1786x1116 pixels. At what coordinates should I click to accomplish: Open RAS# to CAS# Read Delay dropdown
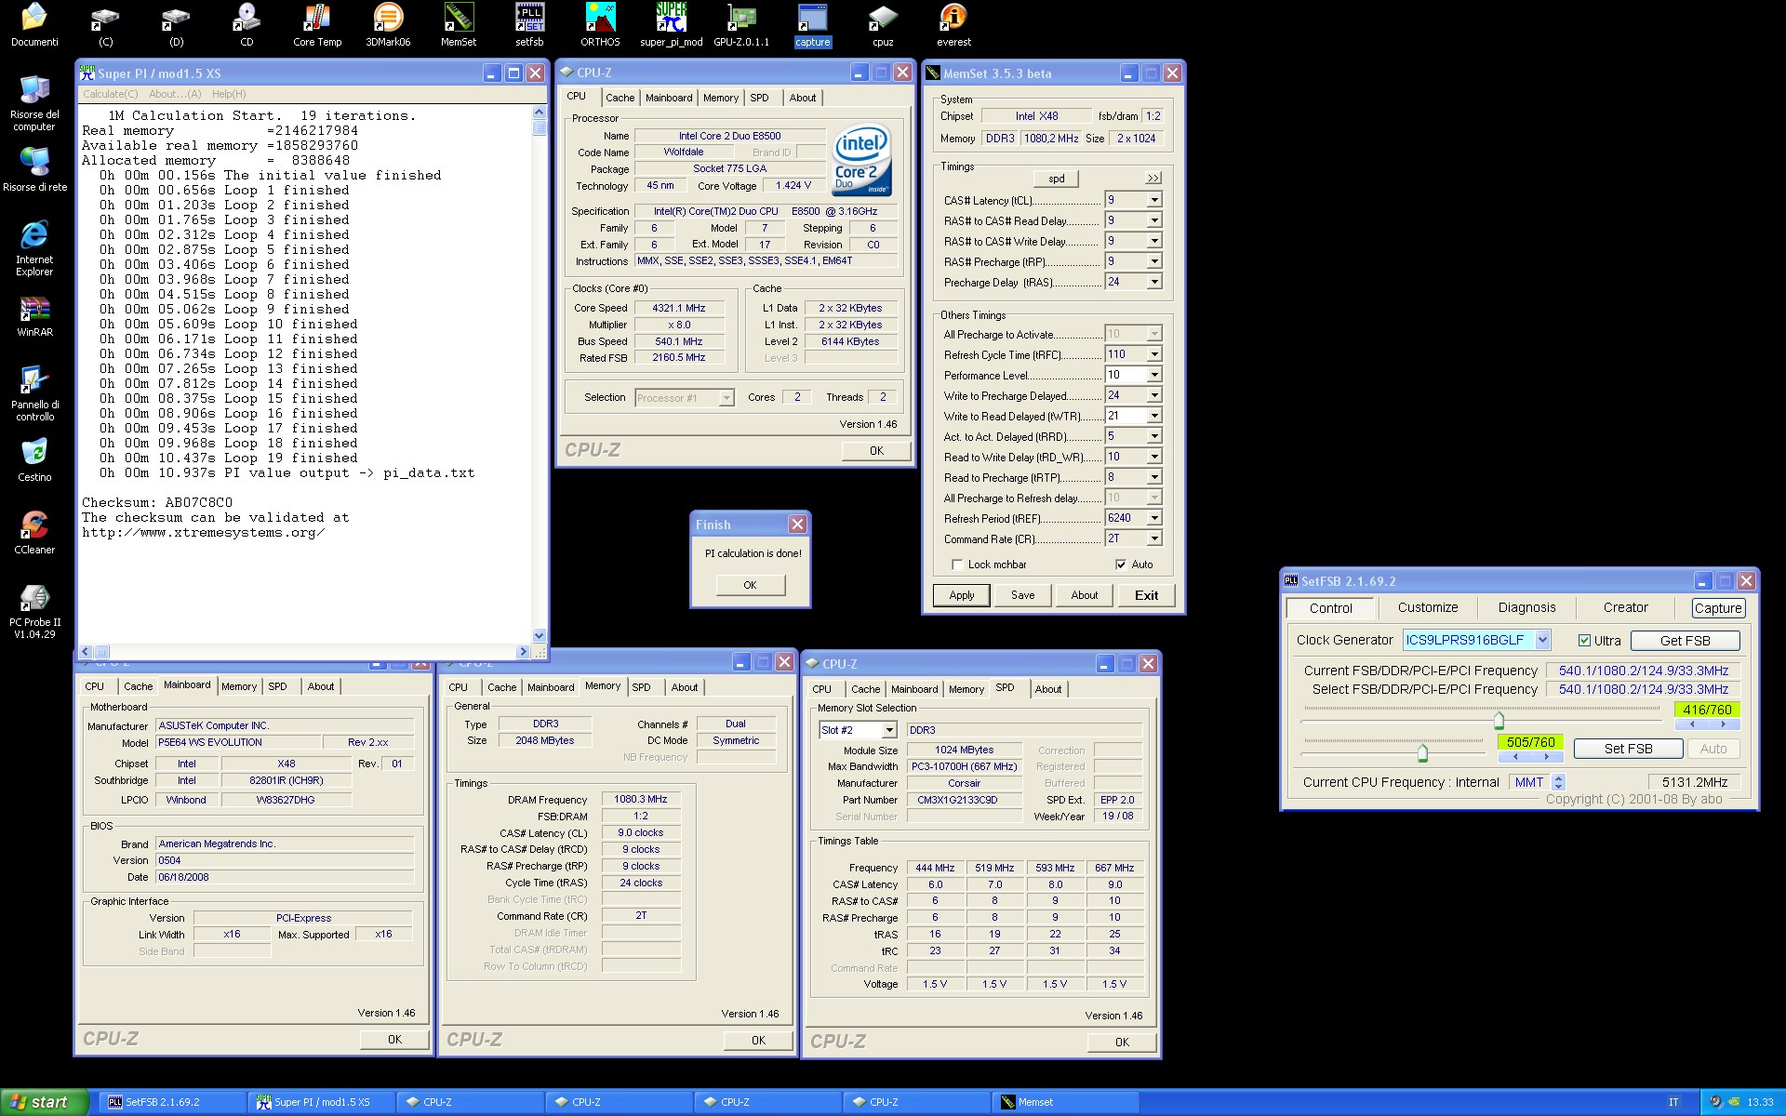pyautogui.click(x=1154, y=220)
